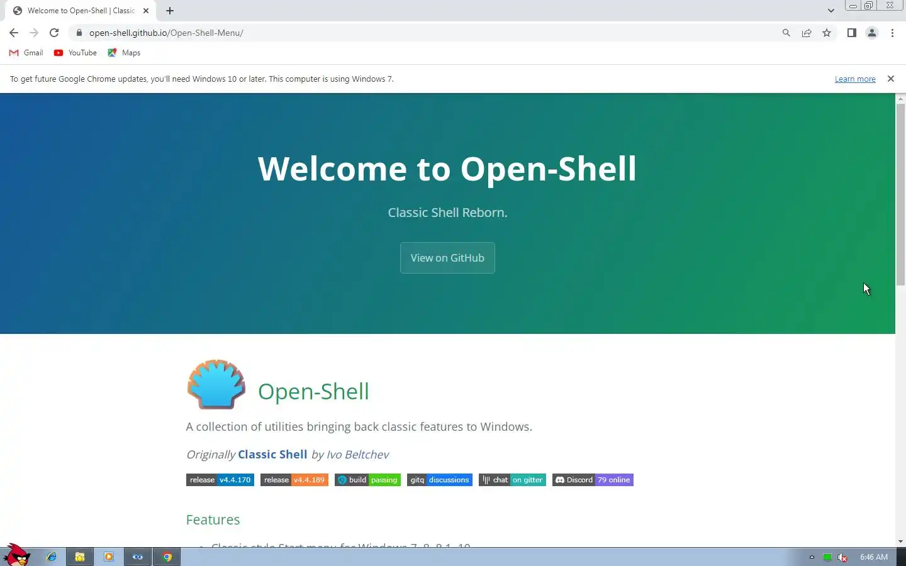View site info via the padlock icon
The width and height of the screenshot is (906, 566).
tap(79, 33)
